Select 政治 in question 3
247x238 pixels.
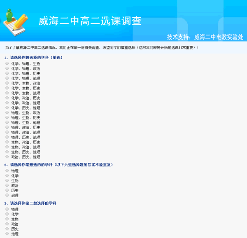click(x=7, y=224)
